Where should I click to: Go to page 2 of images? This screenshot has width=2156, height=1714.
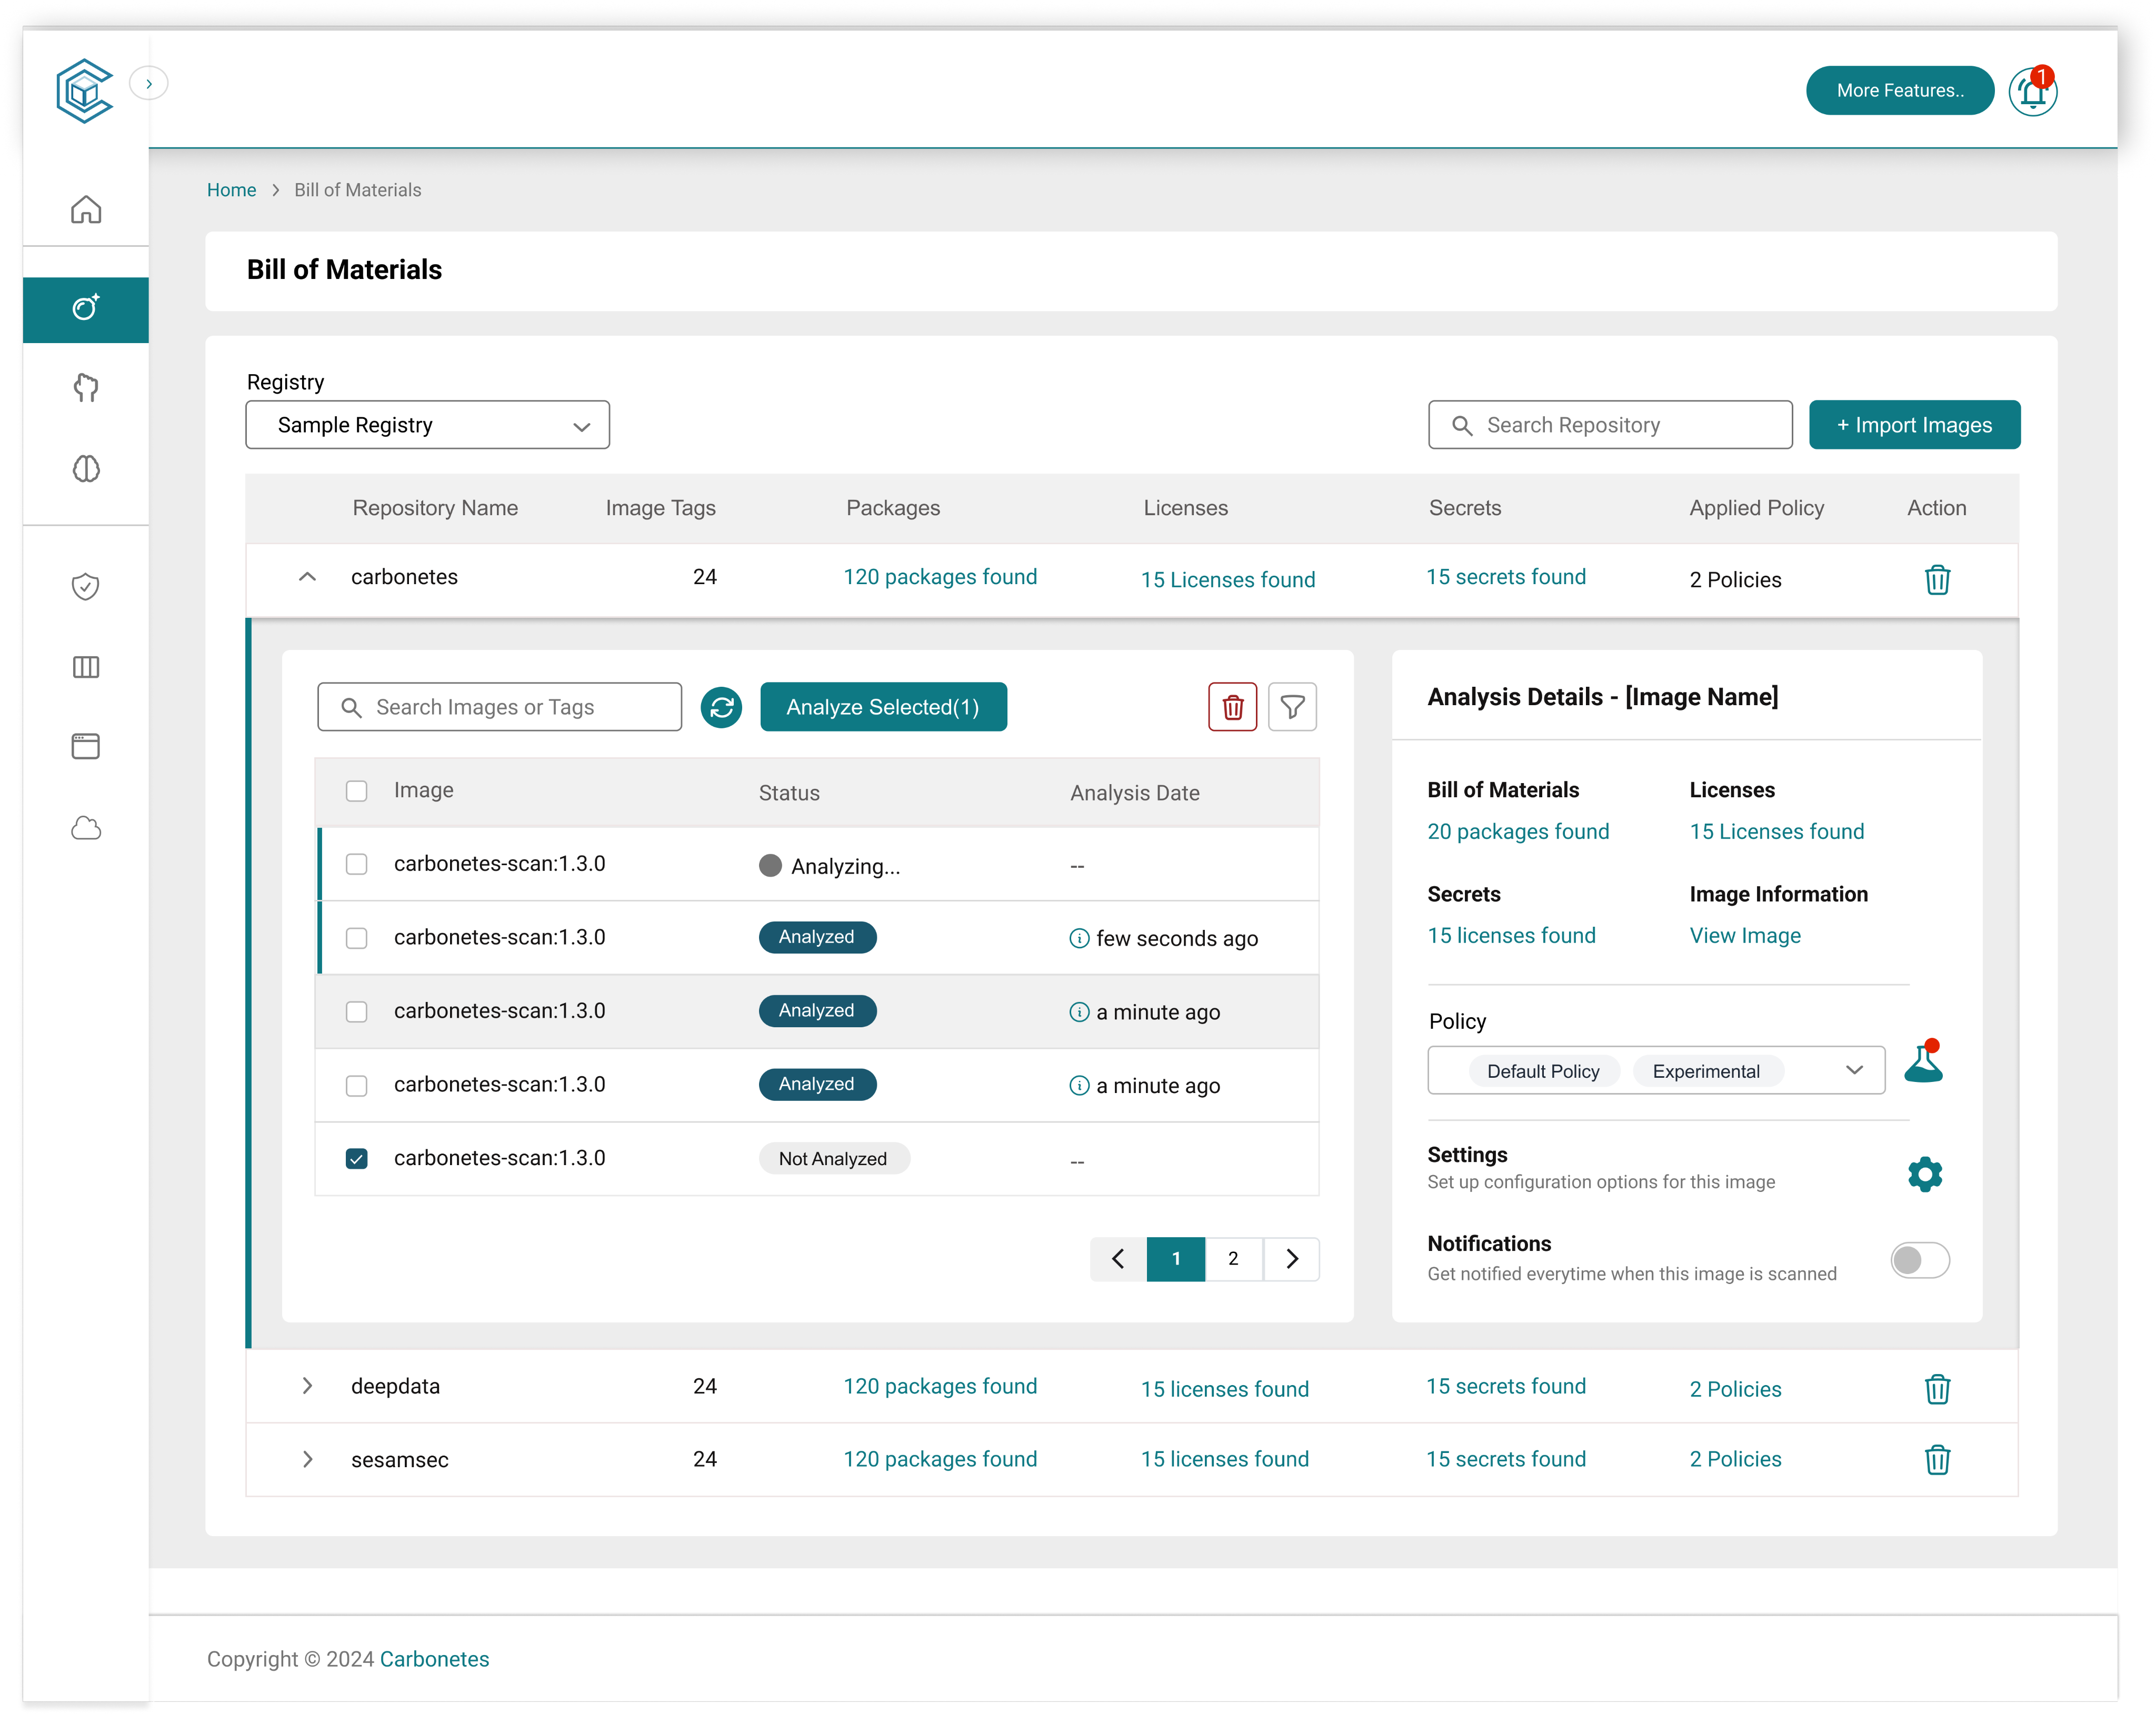[x=1233, y=1258]
